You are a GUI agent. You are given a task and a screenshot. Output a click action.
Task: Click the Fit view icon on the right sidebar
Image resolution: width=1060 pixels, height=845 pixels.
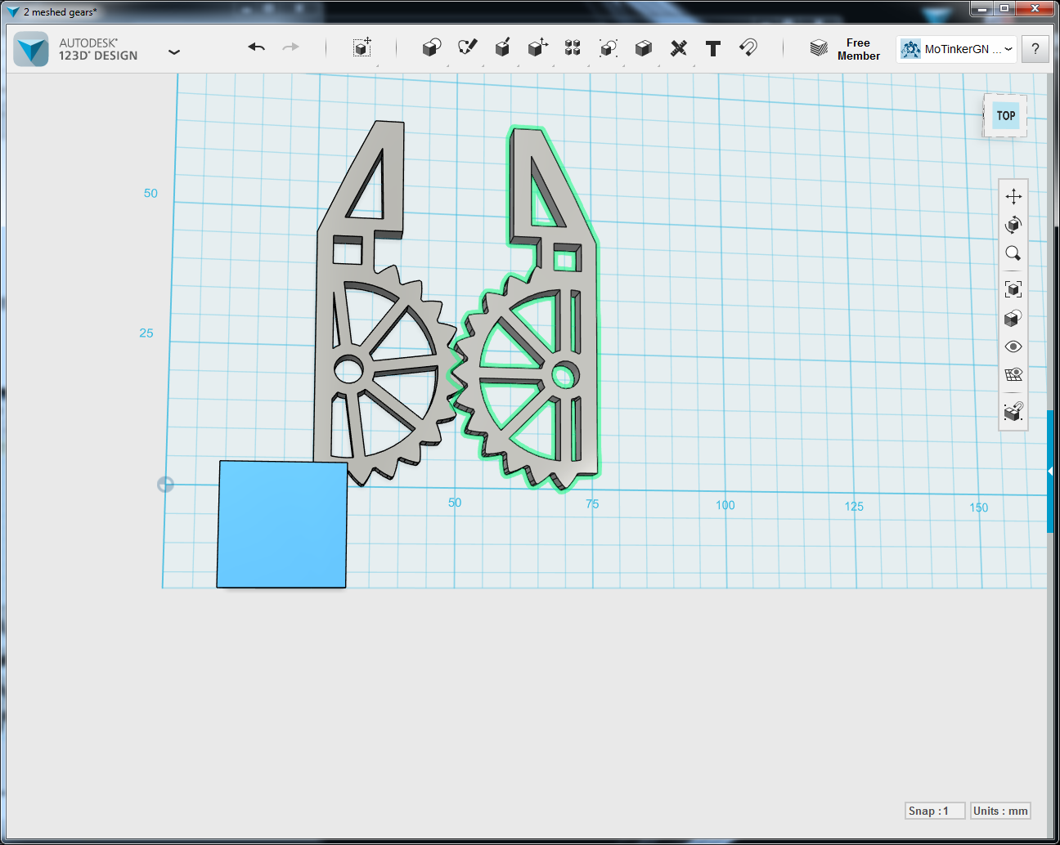pyautogui.click(x=1013, y=288)
